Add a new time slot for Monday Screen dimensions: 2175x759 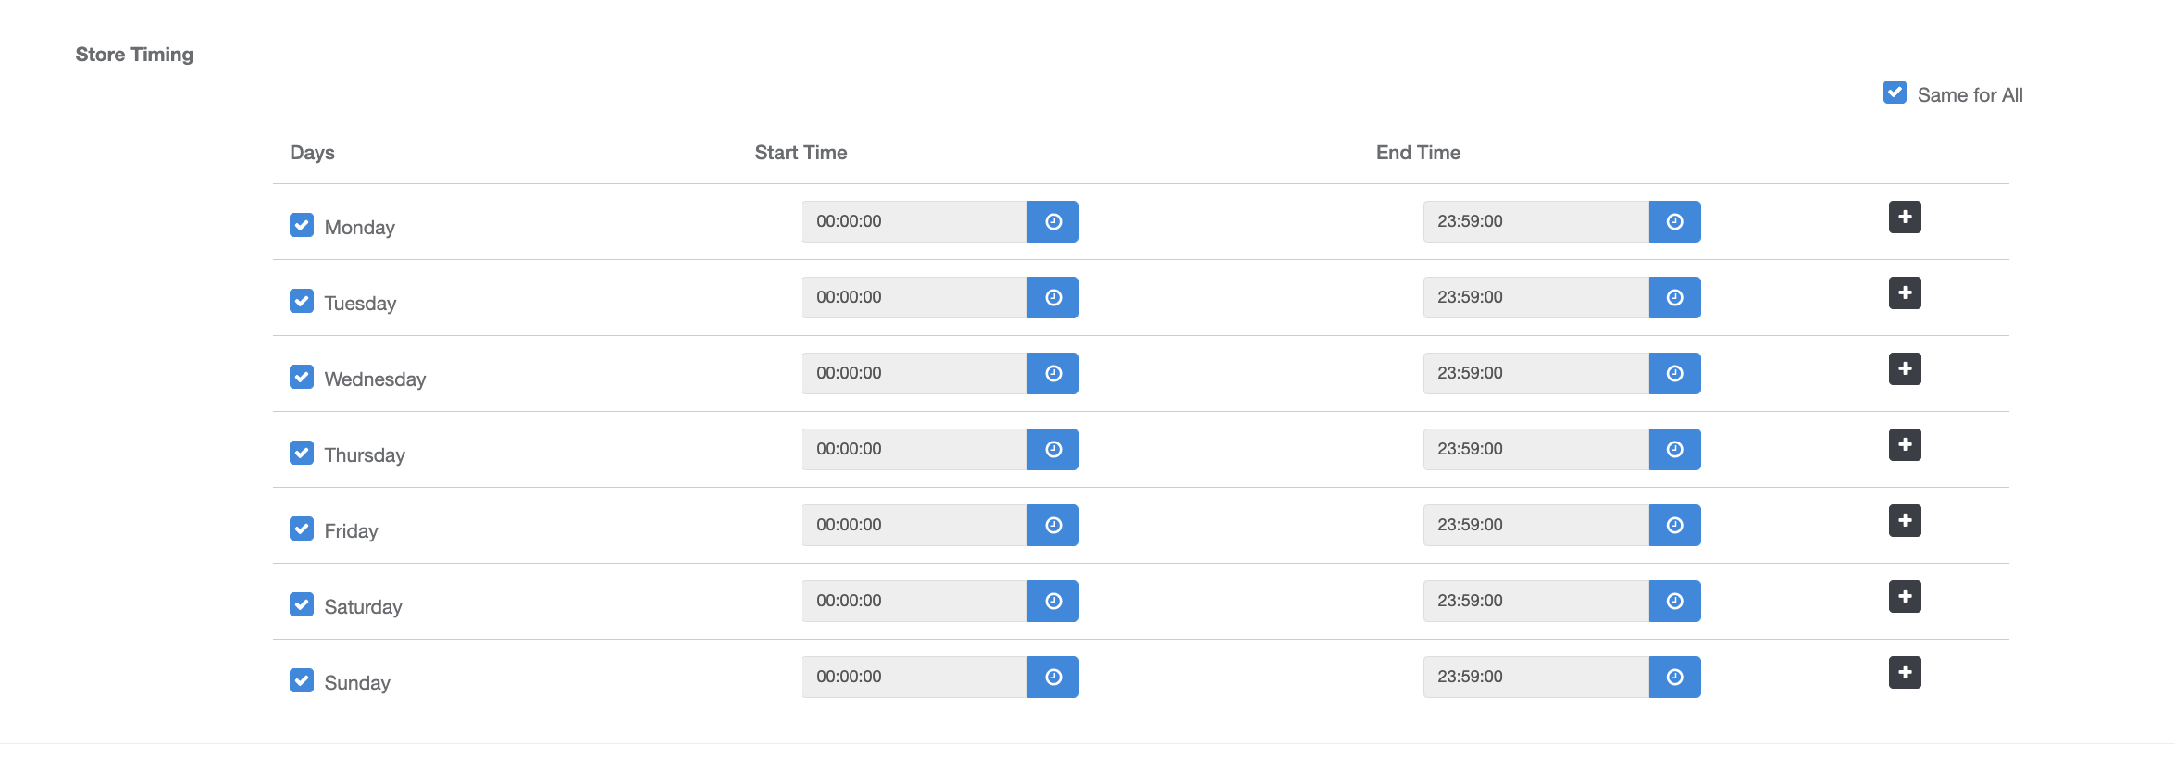(1905, 217)
